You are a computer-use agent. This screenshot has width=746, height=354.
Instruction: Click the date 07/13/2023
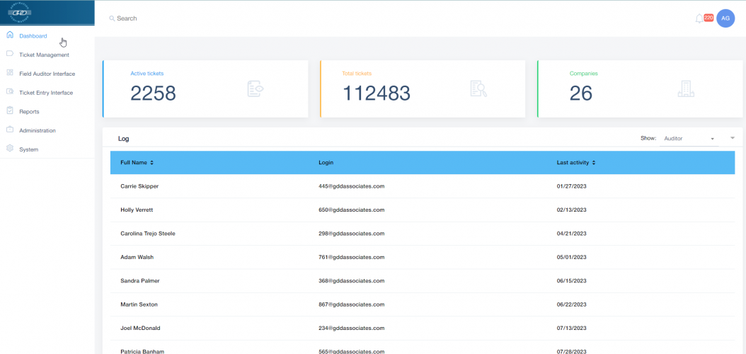click(x=571, y=329)
